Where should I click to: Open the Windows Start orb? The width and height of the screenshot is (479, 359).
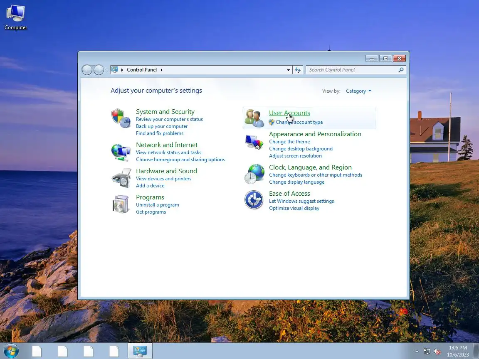pyautogui.click(x=11, y=351)
